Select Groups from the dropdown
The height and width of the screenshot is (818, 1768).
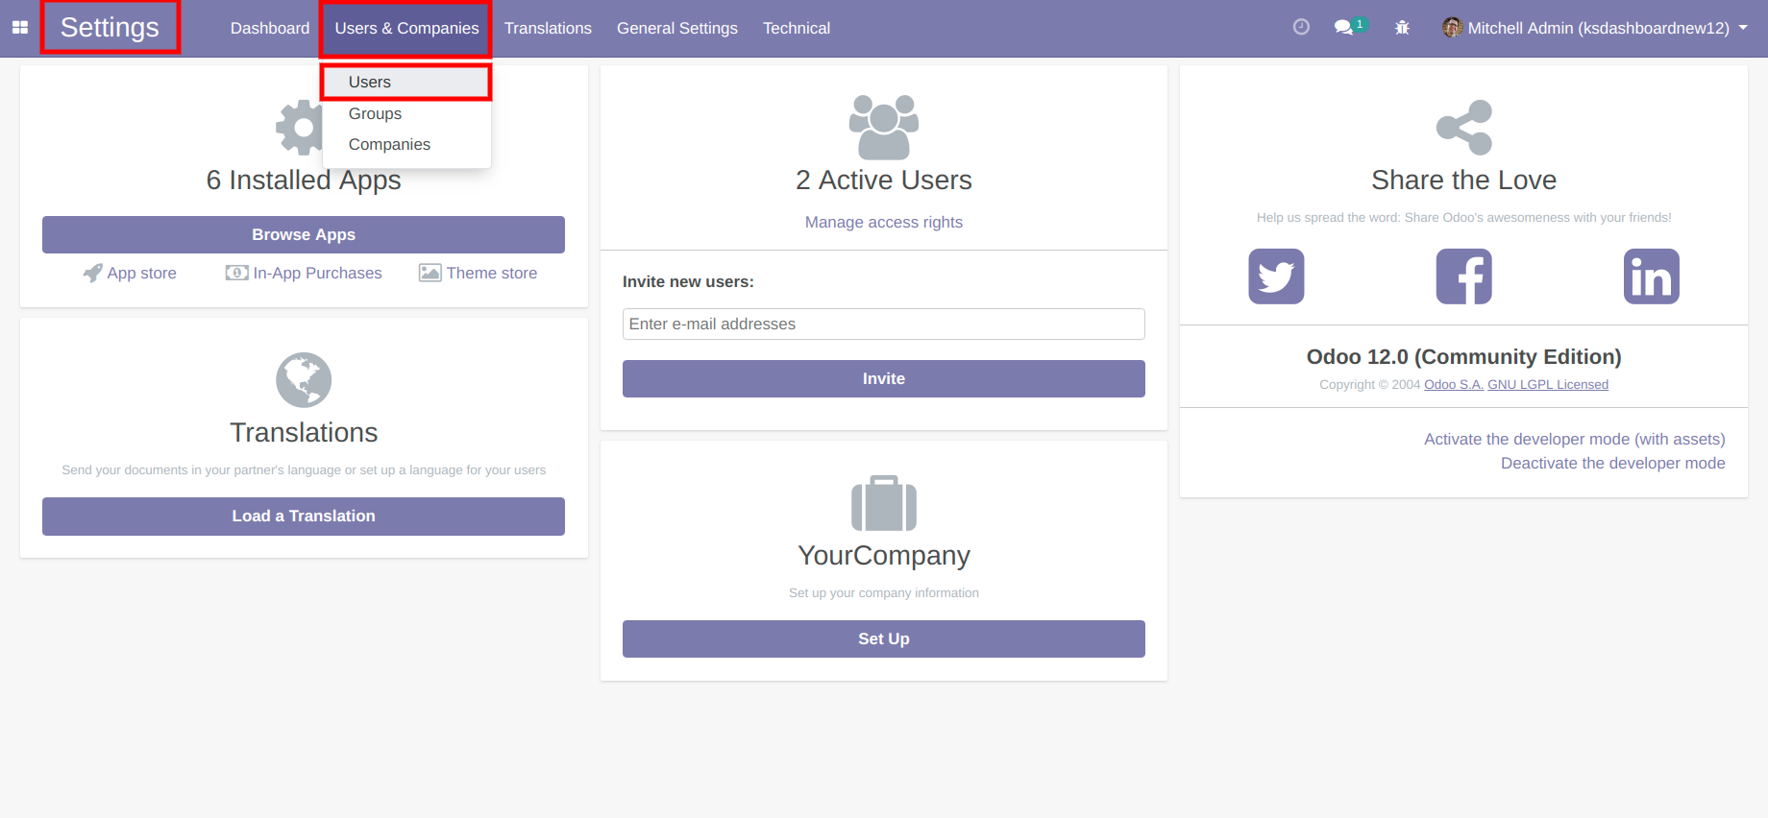point(375,113)
